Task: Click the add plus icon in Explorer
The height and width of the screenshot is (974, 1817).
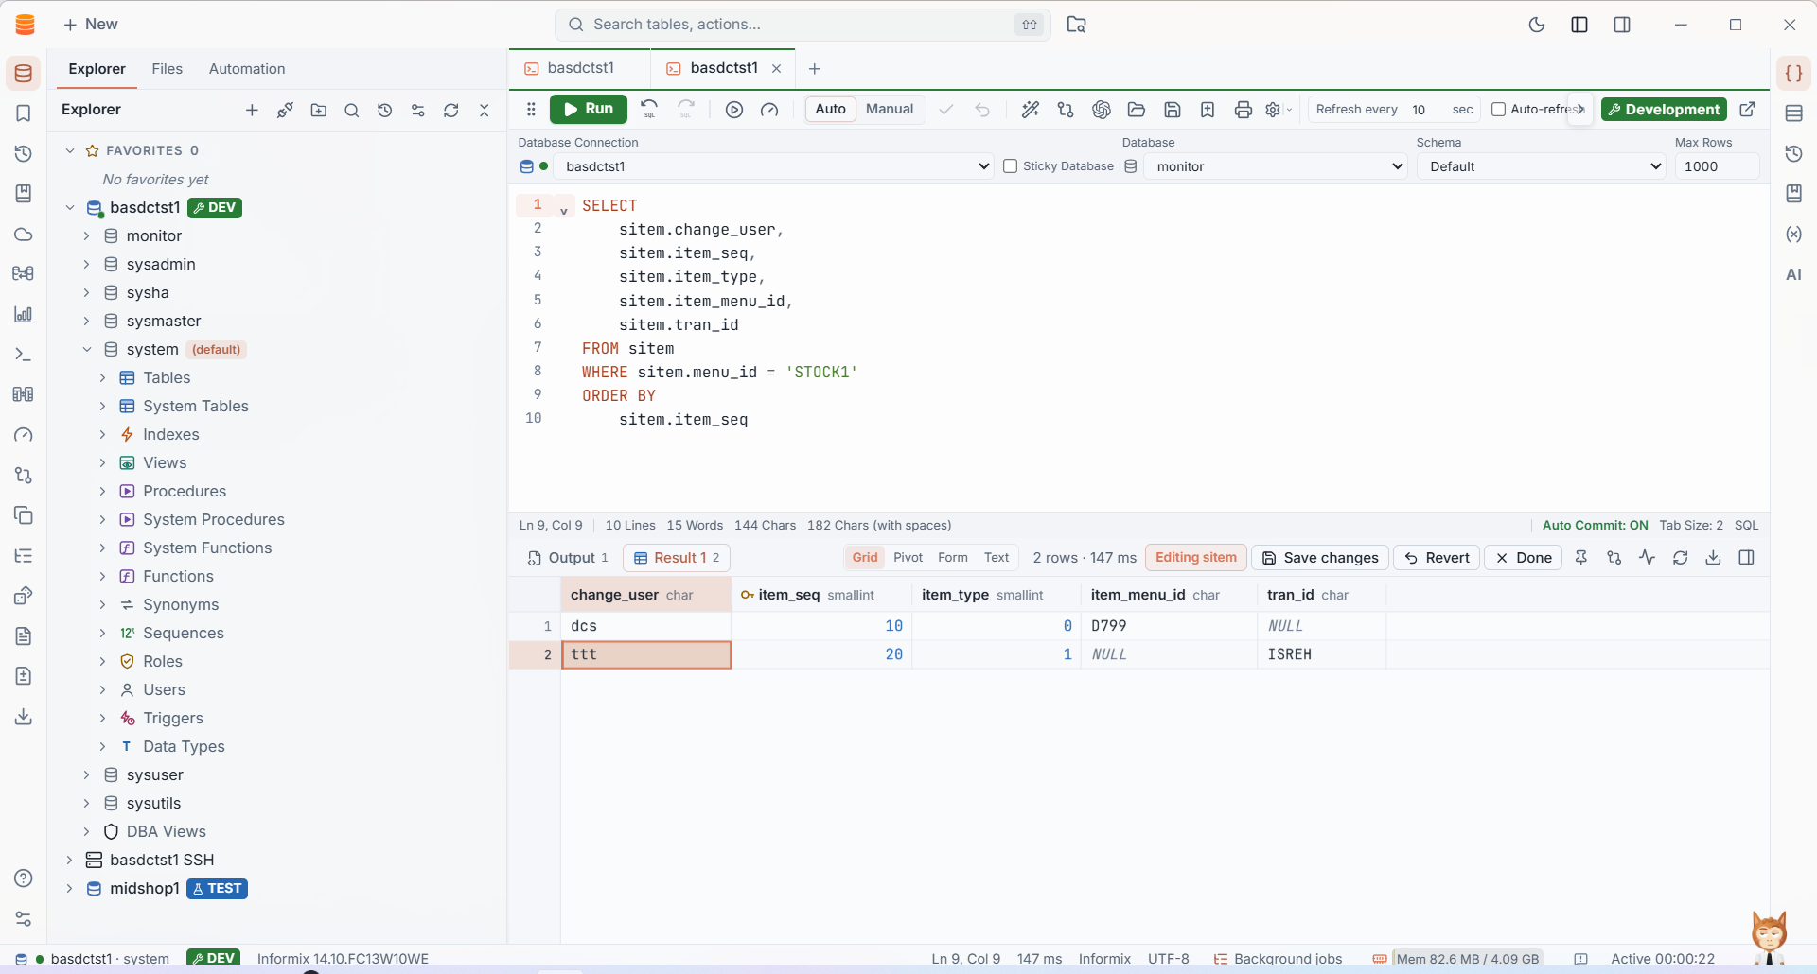Action: (252, 111)
